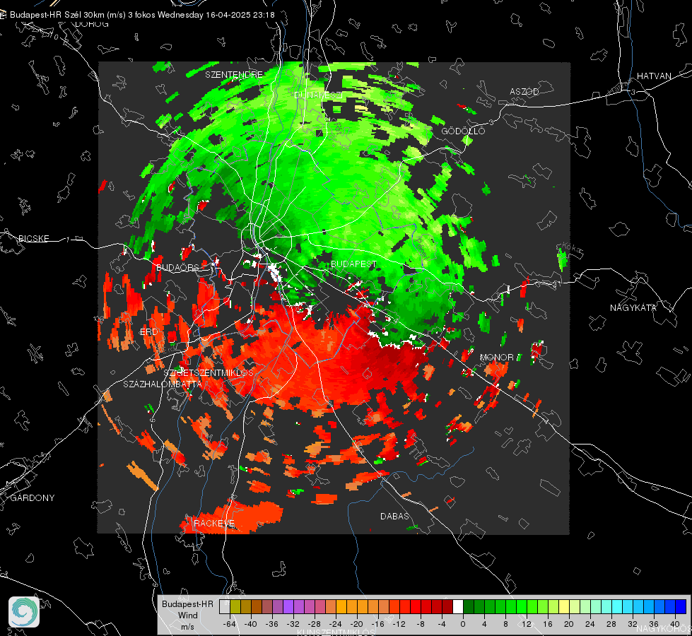Click the DABAS town label
Image resolution: width=692 pixels, height=636 pixels.
[x=394, y=516]
